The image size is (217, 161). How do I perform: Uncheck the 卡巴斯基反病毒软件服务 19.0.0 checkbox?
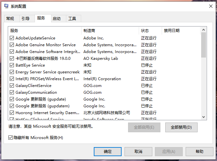pos(12,59)
